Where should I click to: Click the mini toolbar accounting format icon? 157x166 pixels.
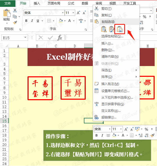(137, 129)
